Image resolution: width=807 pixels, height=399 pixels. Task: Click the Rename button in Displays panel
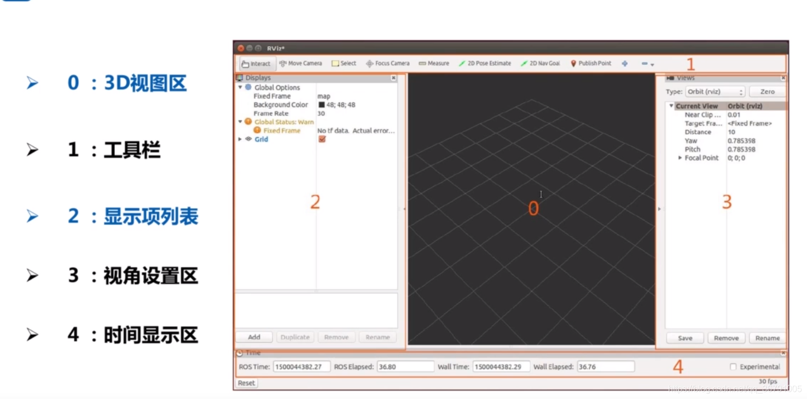[378, 337]
